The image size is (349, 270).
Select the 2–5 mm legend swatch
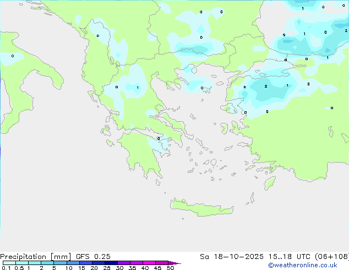[x=47, y=263]
